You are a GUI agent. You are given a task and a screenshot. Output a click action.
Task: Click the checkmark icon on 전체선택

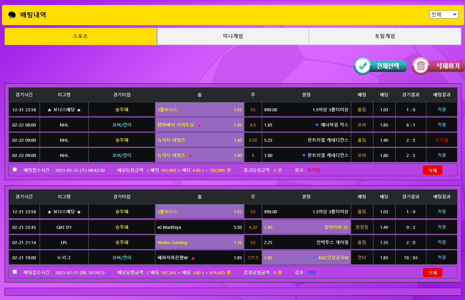click(x=363, y=66)
